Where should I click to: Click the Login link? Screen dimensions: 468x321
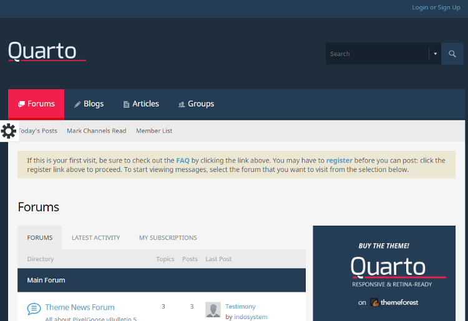pos(420,7)
